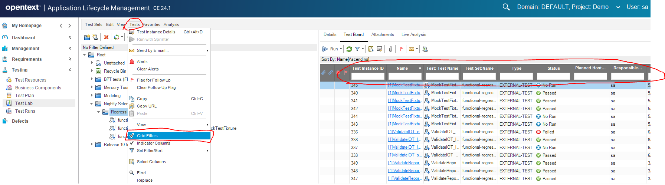Click the Refresh icon in the test sets toolbar
The width and height of the screenshot is (665, 185).
coord(117,37)
